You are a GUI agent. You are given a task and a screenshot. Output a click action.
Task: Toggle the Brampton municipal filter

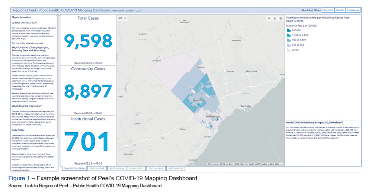coord(328,10)
